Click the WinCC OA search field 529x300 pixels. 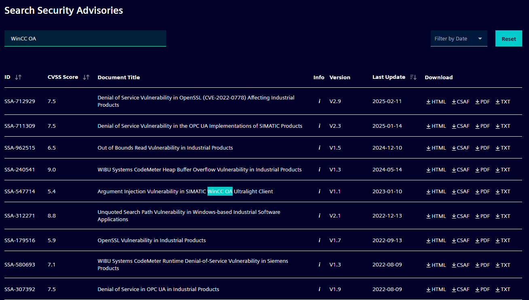tap(85, 39)
